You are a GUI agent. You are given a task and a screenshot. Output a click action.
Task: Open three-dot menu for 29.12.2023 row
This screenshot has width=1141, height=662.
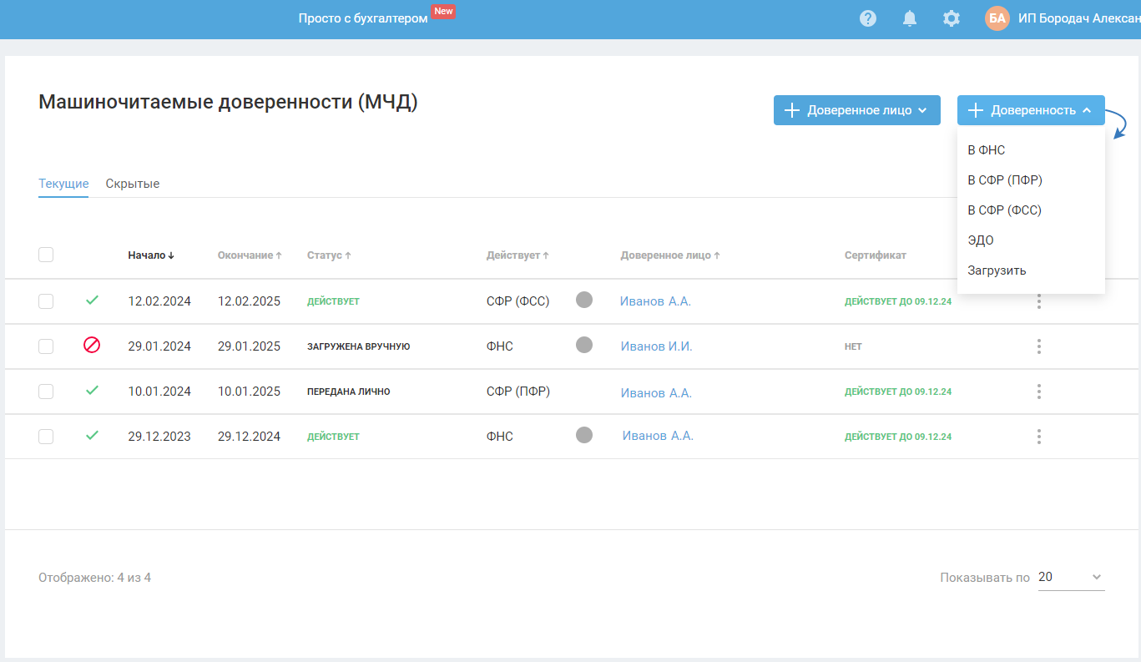pyautogui.click(x=1039, y=437)
